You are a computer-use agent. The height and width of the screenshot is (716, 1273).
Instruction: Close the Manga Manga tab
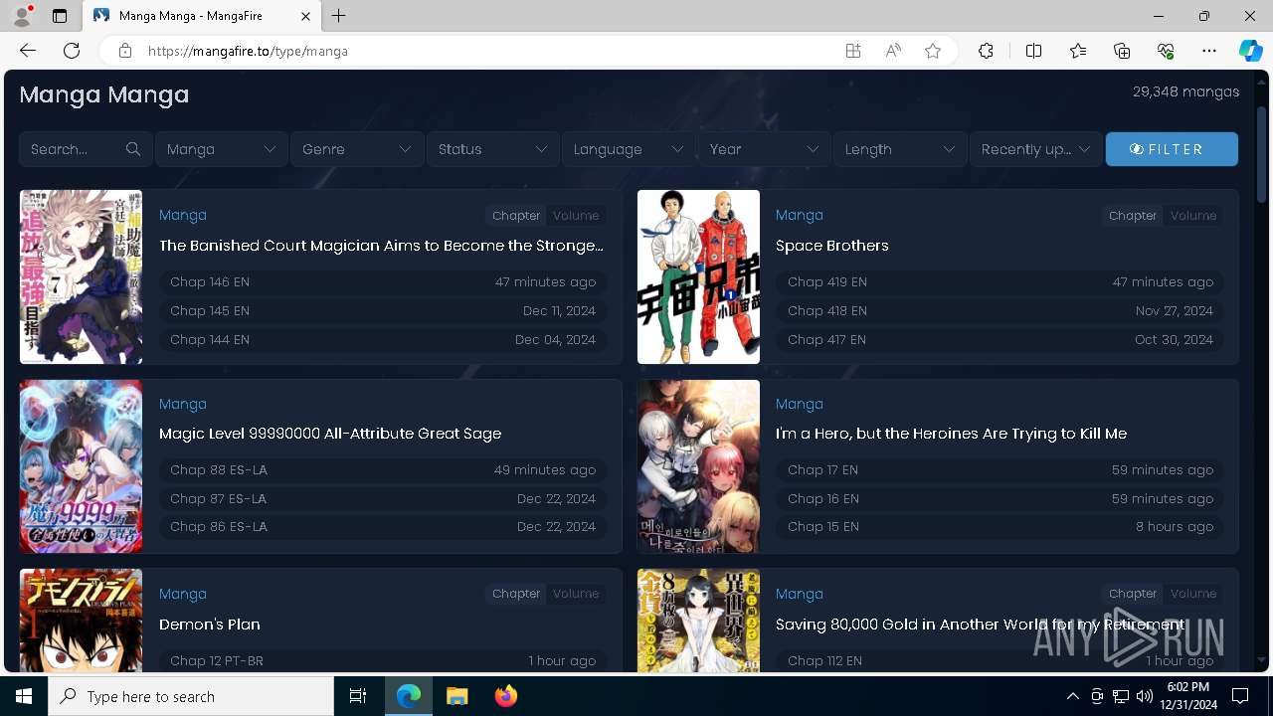pyautogui.click(x=305, y=16)
